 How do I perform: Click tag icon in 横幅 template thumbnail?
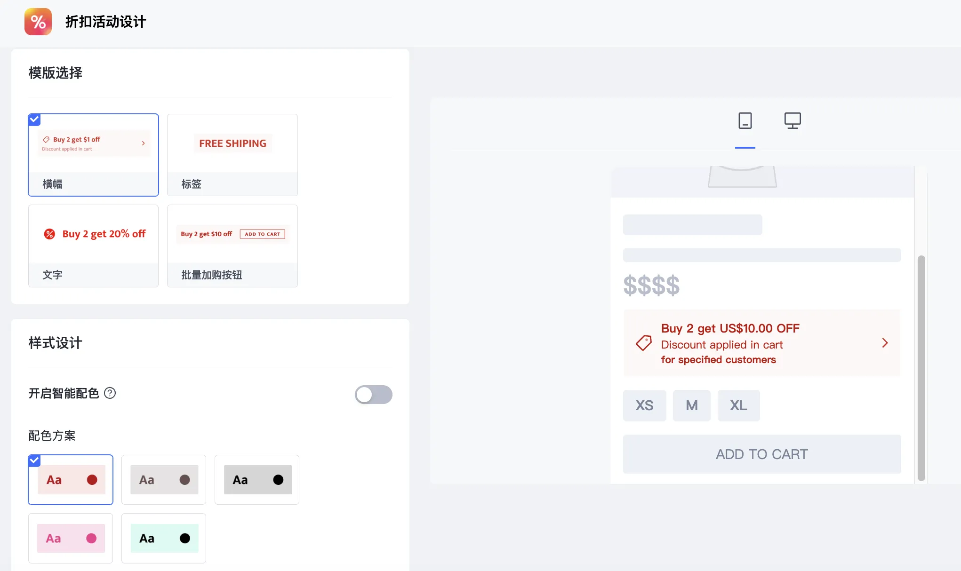click(x=46, y=140)
